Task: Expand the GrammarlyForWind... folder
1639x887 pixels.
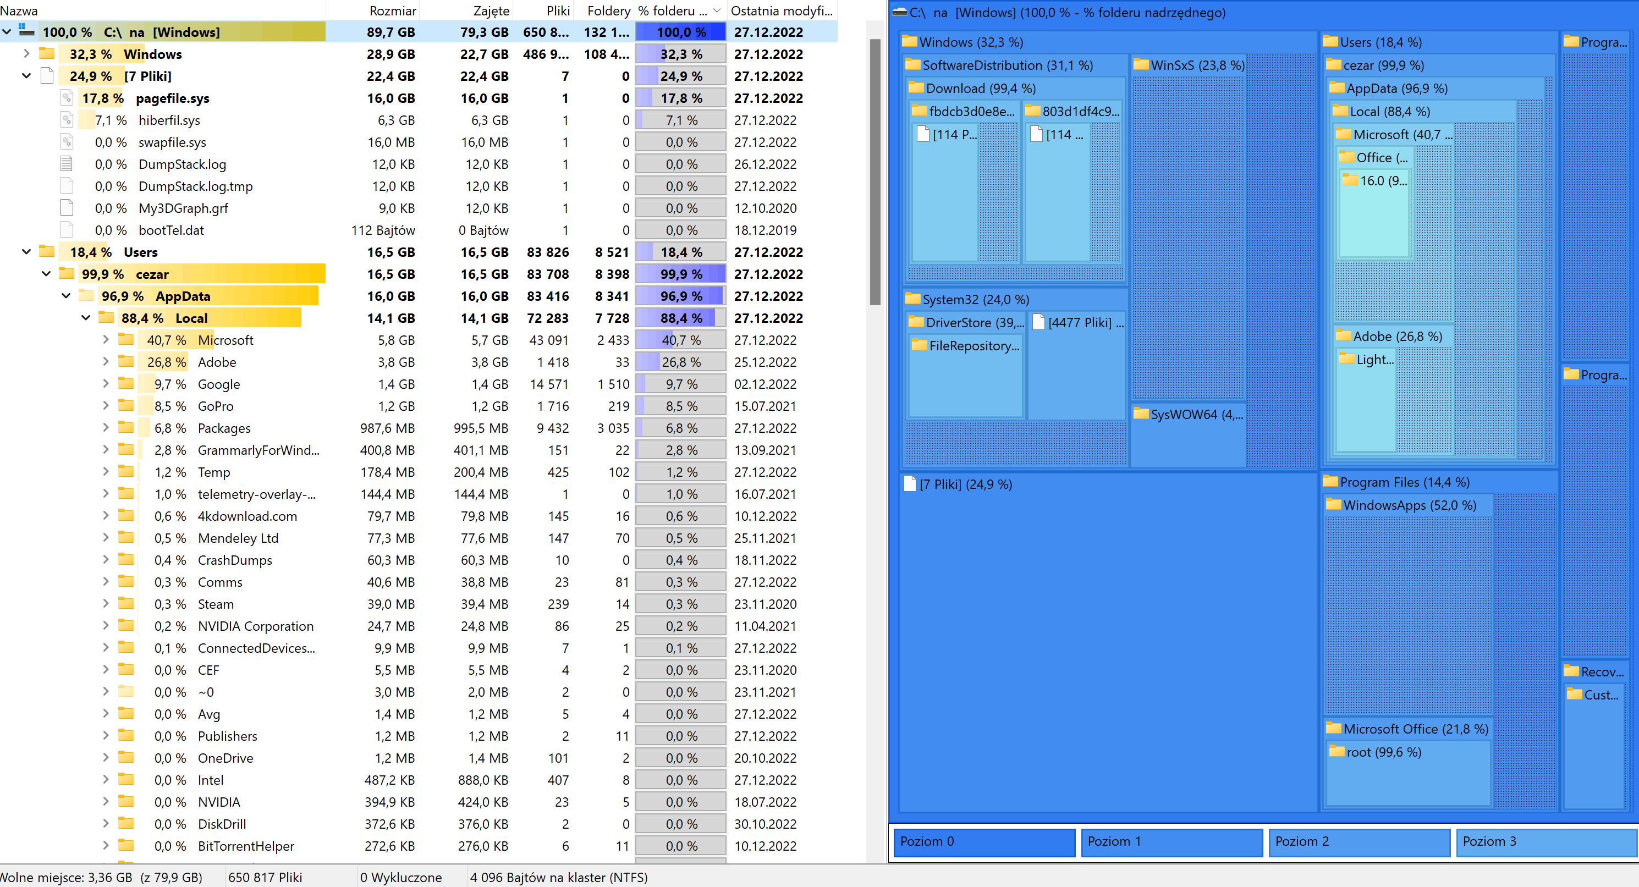Action: click(106, 450)
